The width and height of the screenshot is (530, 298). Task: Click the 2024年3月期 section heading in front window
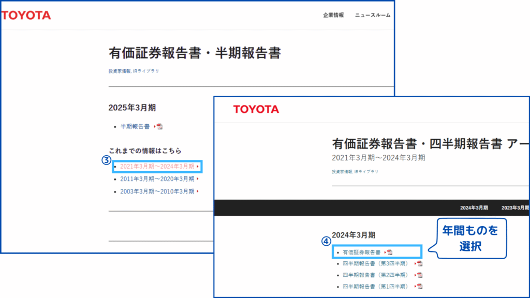tap(354, 235)
